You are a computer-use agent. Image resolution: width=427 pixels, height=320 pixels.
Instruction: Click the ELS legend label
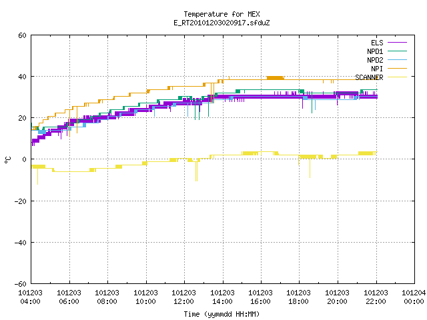tap(377, 43)
